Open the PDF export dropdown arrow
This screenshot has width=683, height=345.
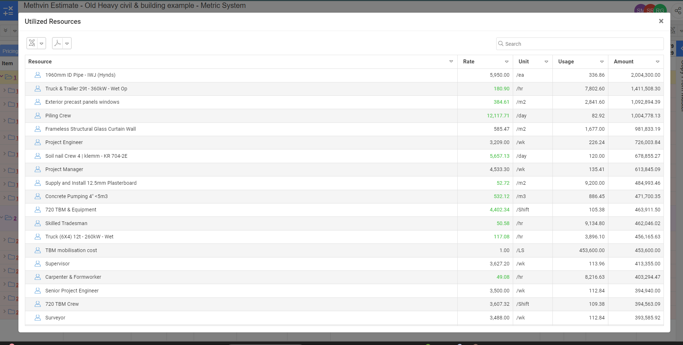(x=67, y=44)
